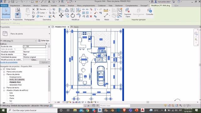Click the Consulta import query button
Image resolution: width=201 pixels, height=113 pixels.
click(x=149, y=12)
